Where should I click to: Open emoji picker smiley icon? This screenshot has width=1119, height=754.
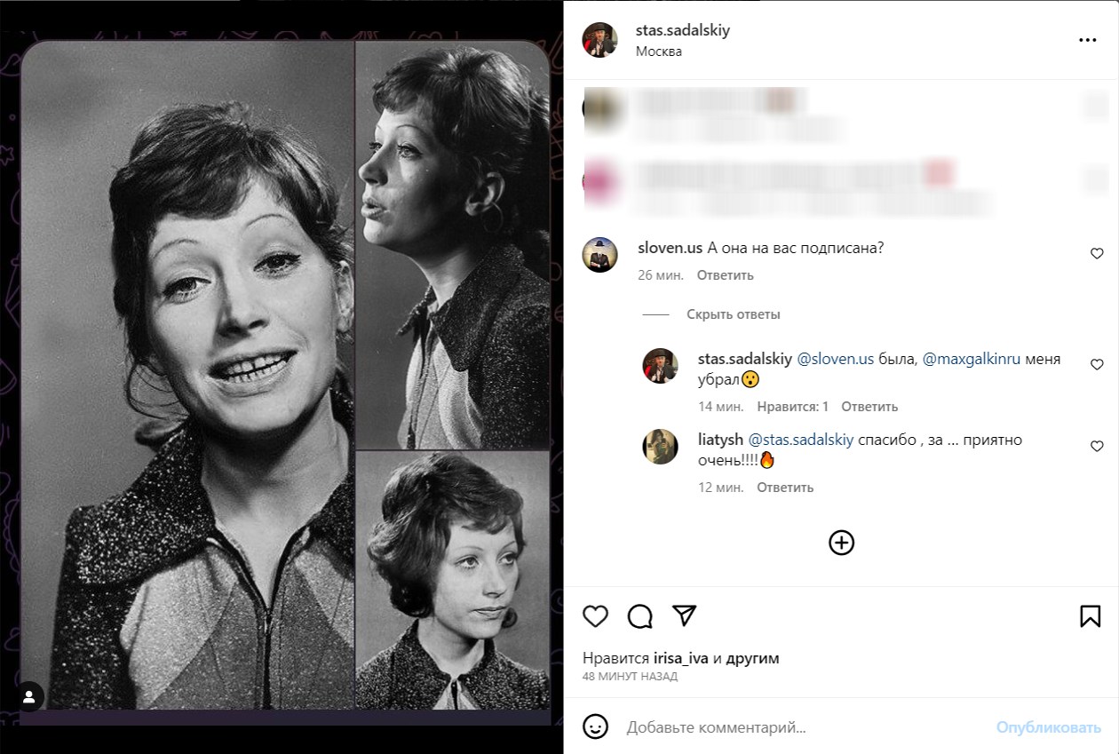(595, 726)
